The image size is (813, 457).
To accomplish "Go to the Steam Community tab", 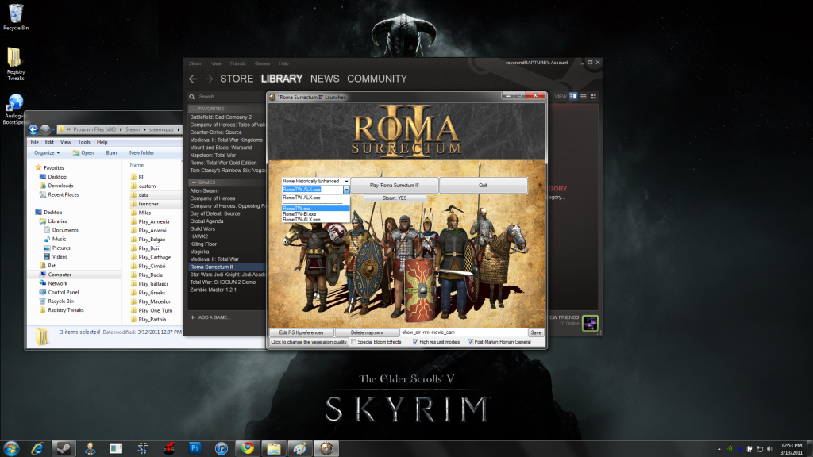I will 376,79.
